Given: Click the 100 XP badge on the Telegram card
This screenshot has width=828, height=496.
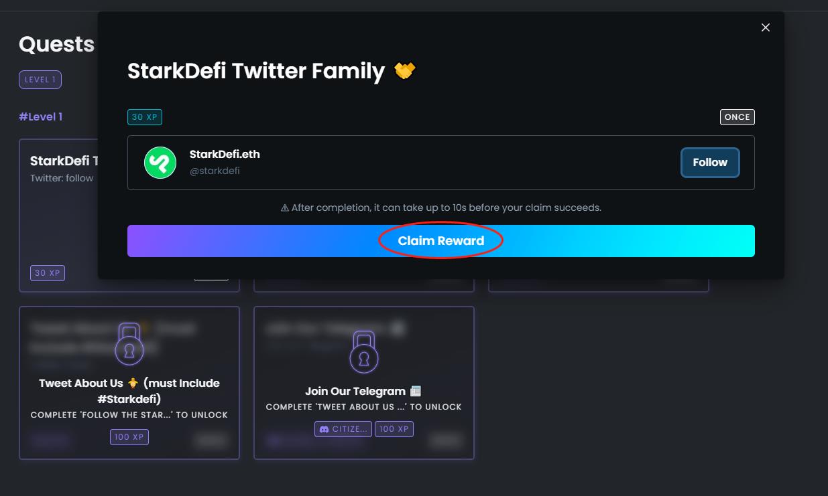Looking at the screenshot, I should click(394, 428).
